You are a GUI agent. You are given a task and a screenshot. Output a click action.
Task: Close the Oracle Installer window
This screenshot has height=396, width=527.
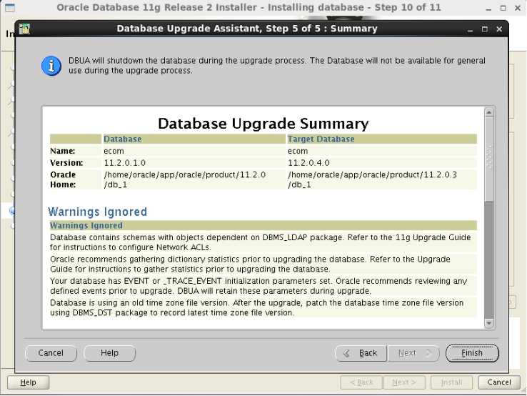(518, 8)
